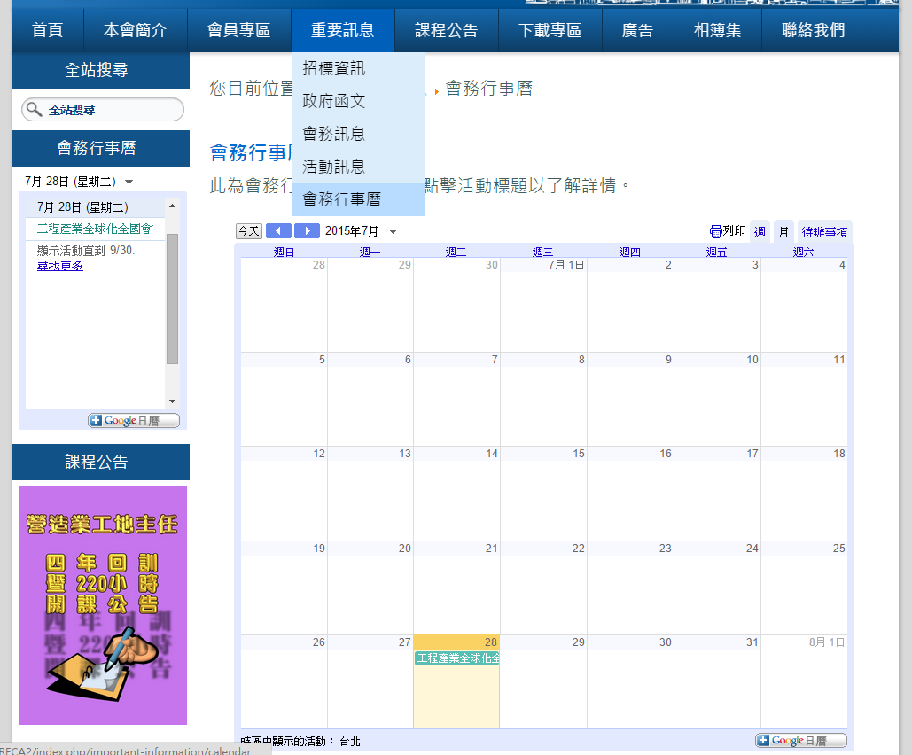
Task: Click the magnifier icon in site search
Action: click(34, 110)
